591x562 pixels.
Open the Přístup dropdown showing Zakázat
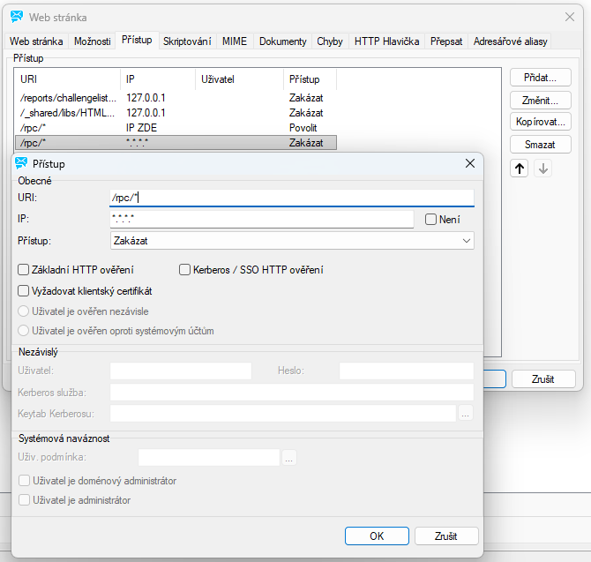click(x=292, y=241)
